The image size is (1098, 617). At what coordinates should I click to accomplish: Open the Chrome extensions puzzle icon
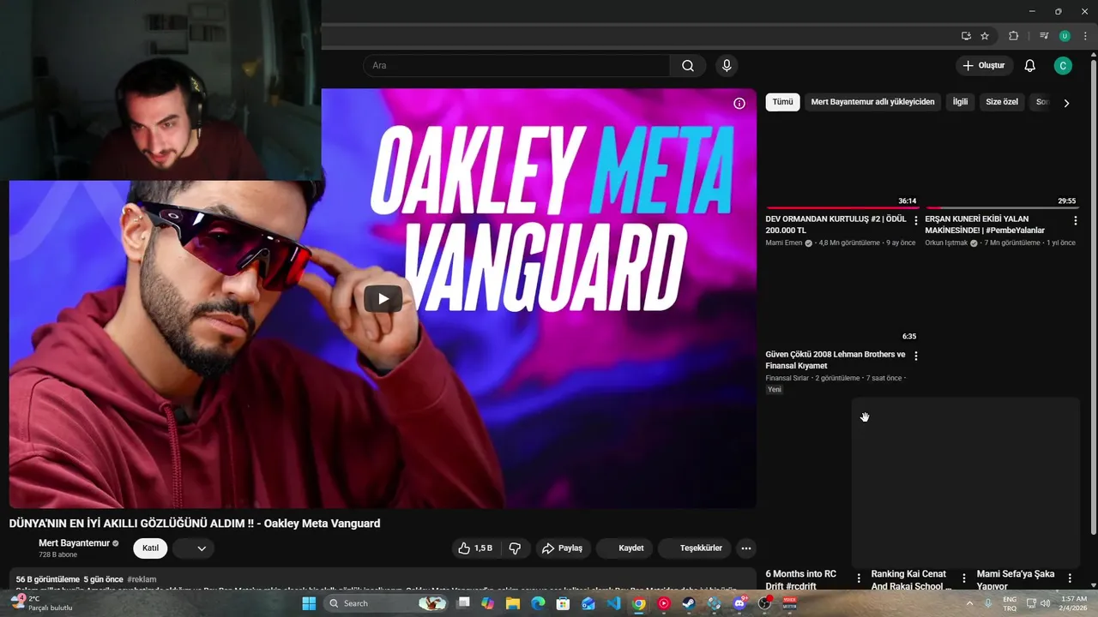tap(1013, 36)
